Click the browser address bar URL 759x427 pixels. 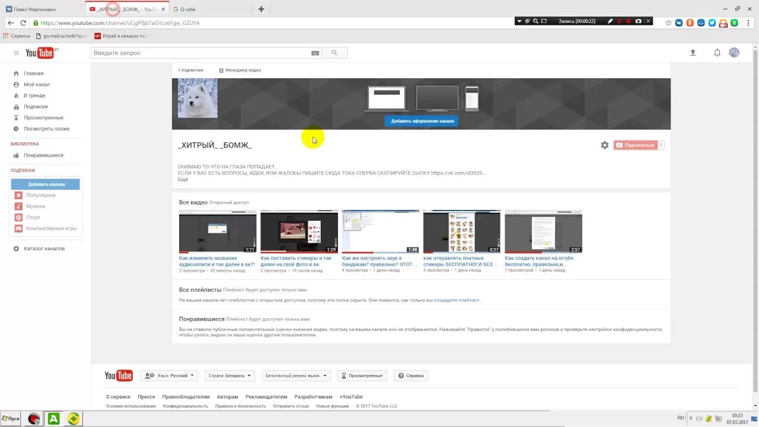point(120,23)
